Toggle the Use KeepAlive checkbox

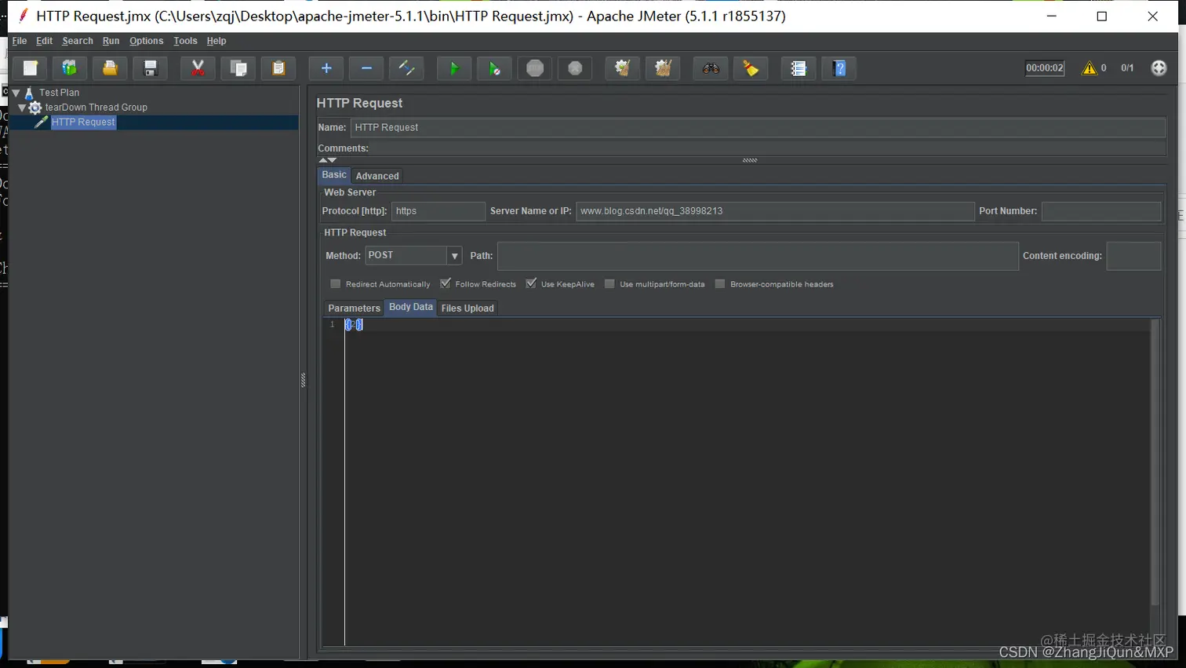(531, 283)
